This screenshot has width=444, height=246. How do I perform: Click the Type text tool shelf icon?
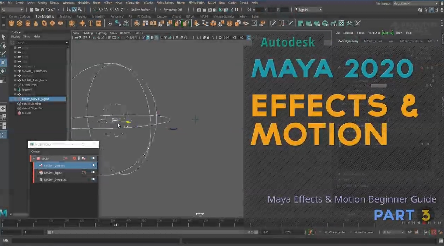coord(91,23)
